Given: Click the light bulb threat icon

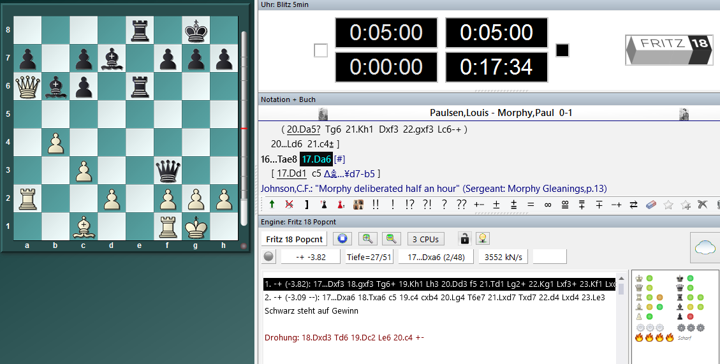Looking at the screenshot, I should click(x=485, y=239).
